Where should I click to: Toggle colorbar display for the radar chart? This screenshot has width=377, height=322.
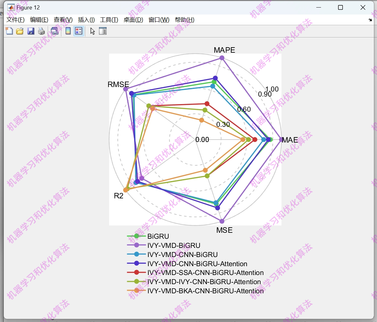click(x=68, y=31)
